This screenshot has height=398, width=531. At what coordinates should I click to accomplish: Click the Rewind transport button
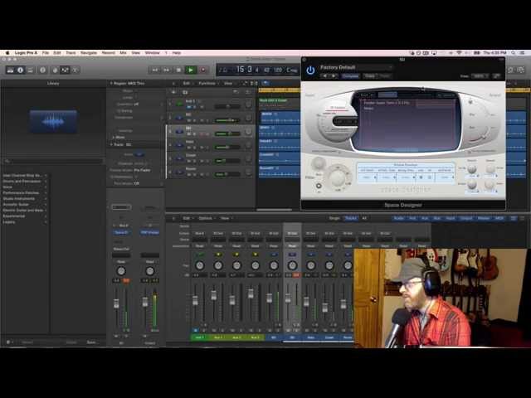click(155, 70)
